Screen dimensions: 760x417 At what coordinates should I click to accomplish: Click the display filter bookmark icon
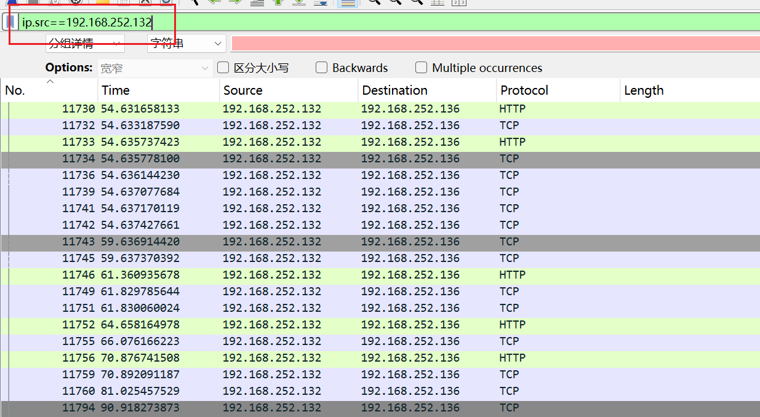pyautogui.click(x=9, y=22)
